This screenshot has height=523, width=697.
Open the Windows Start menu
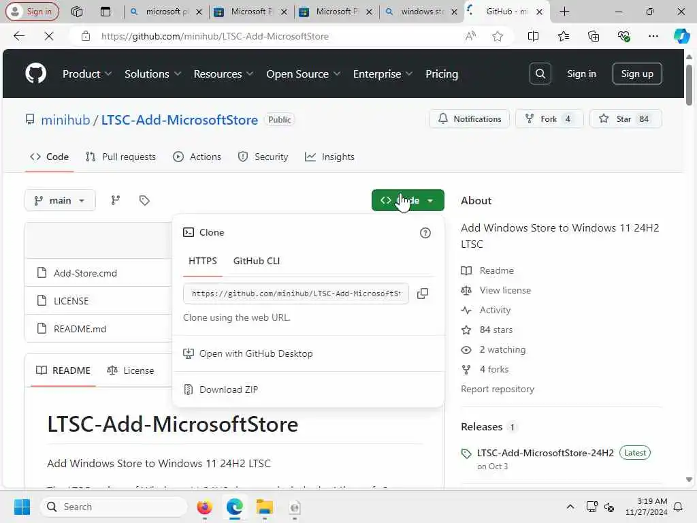(22, 507)
